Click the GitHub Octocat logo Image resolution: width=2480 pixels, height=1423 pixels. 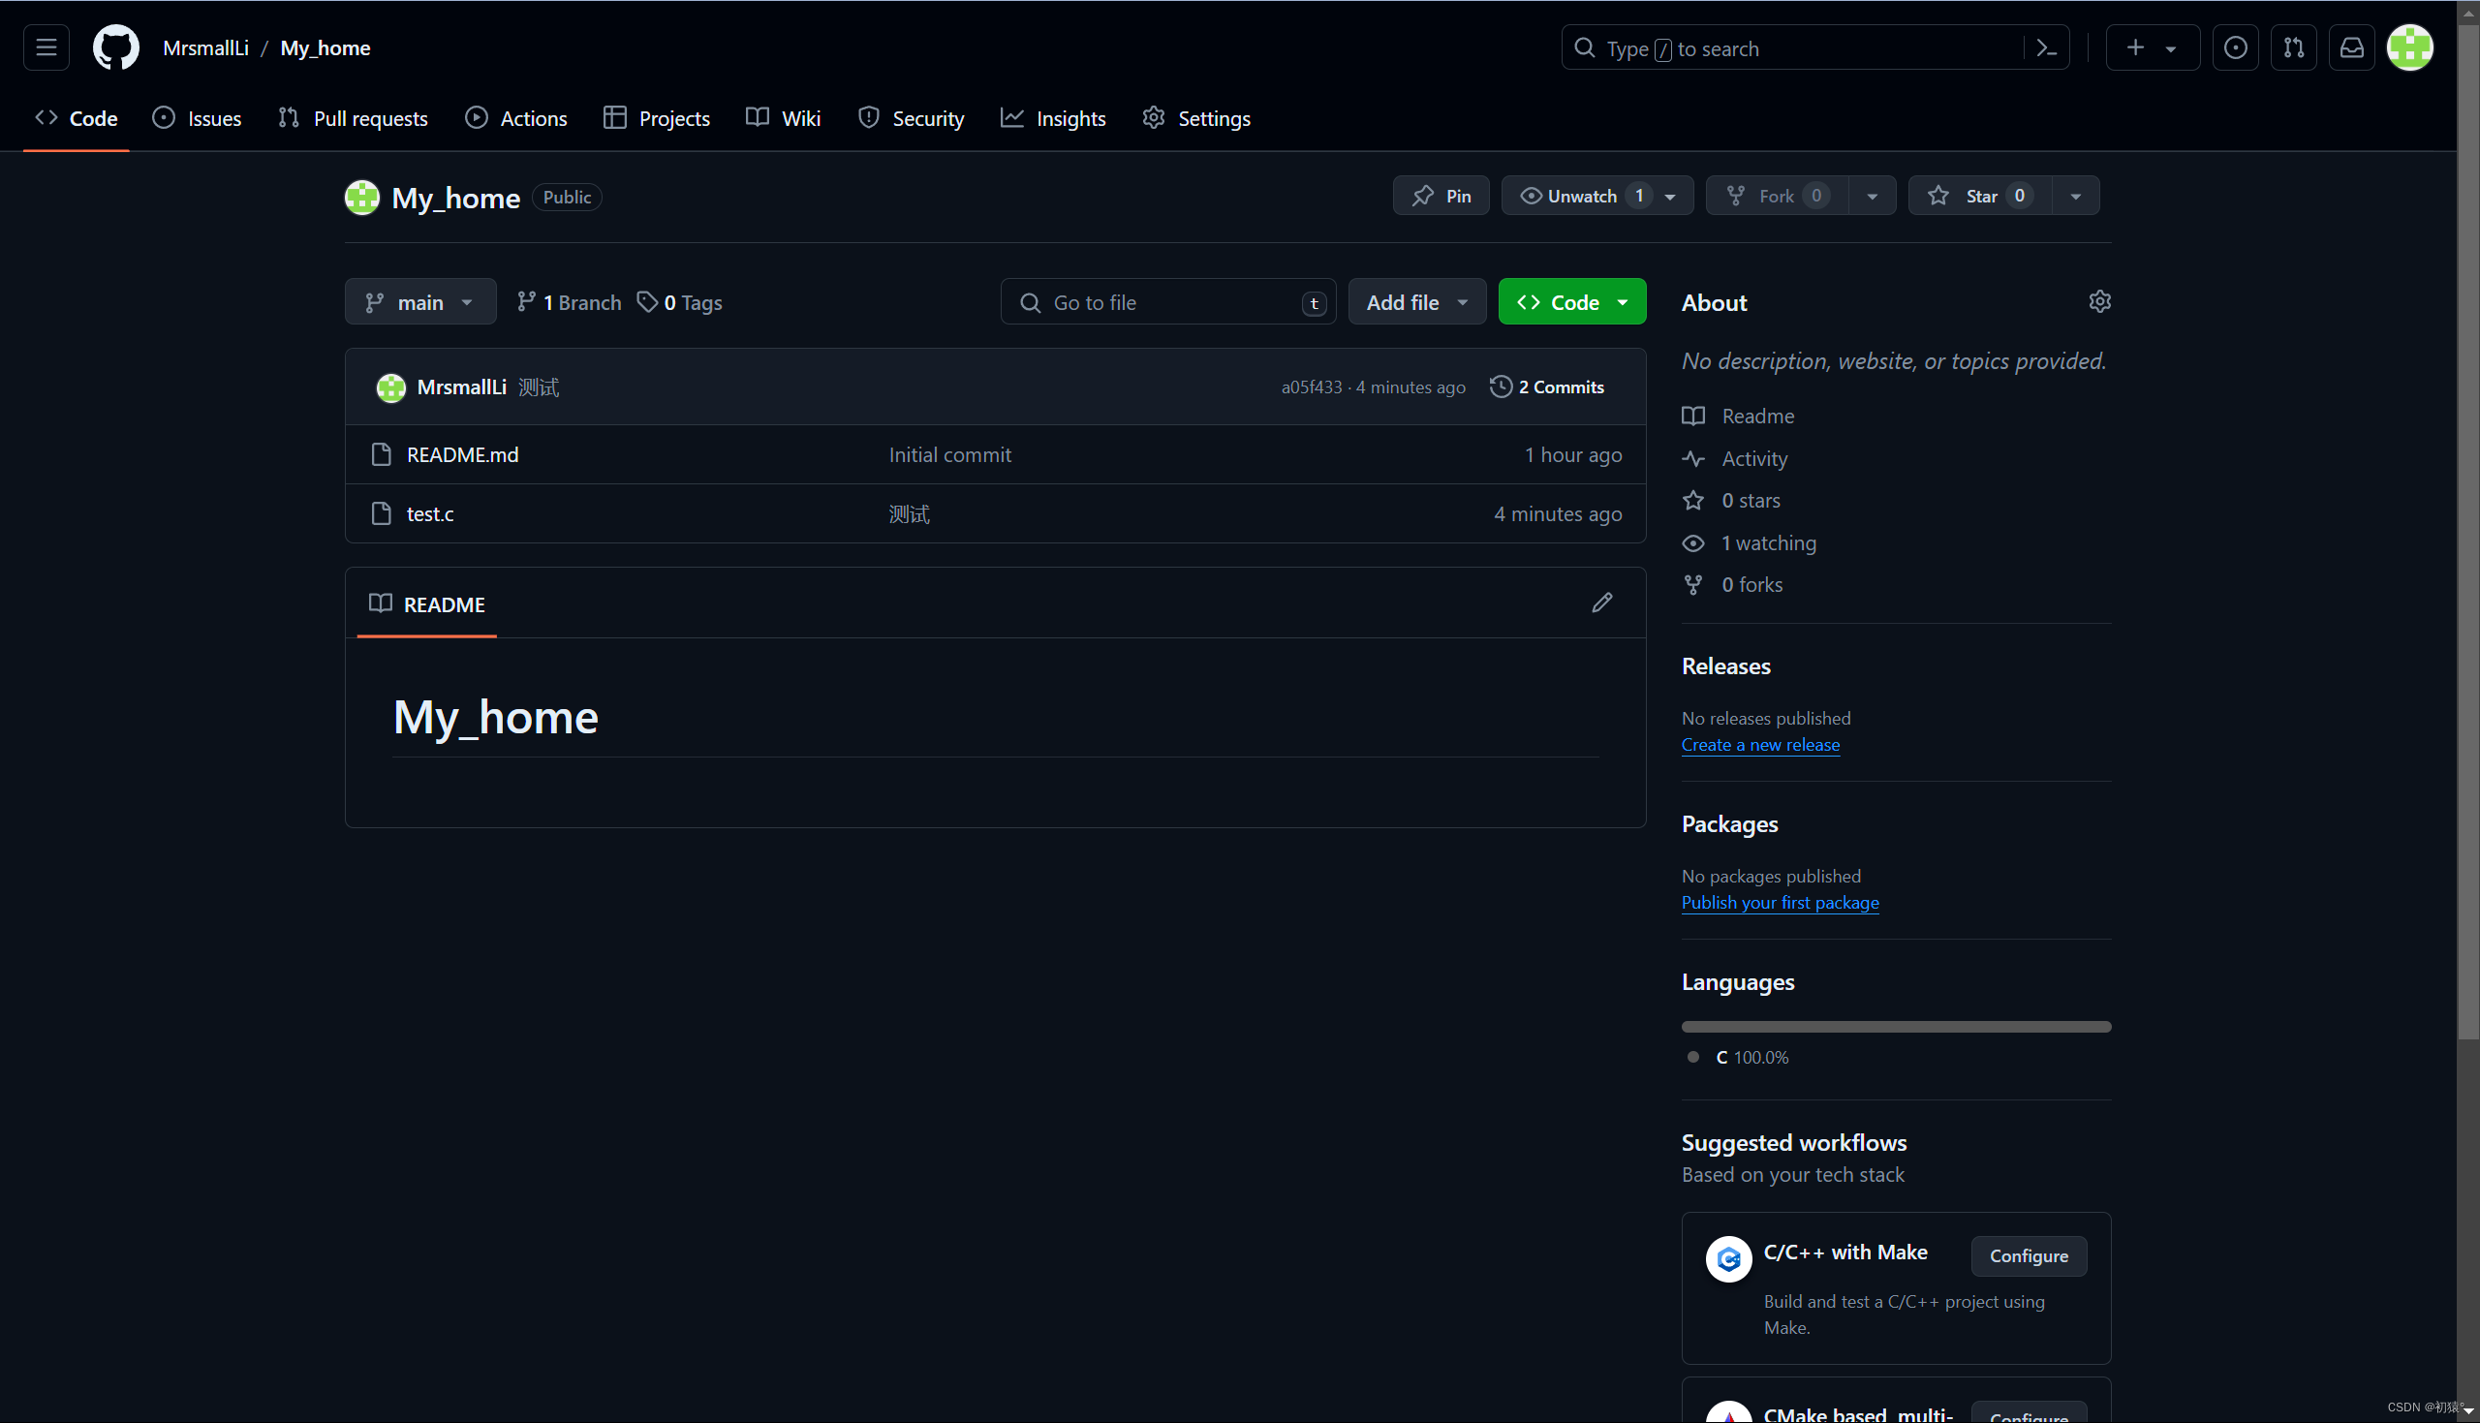[x=115, y=47]
